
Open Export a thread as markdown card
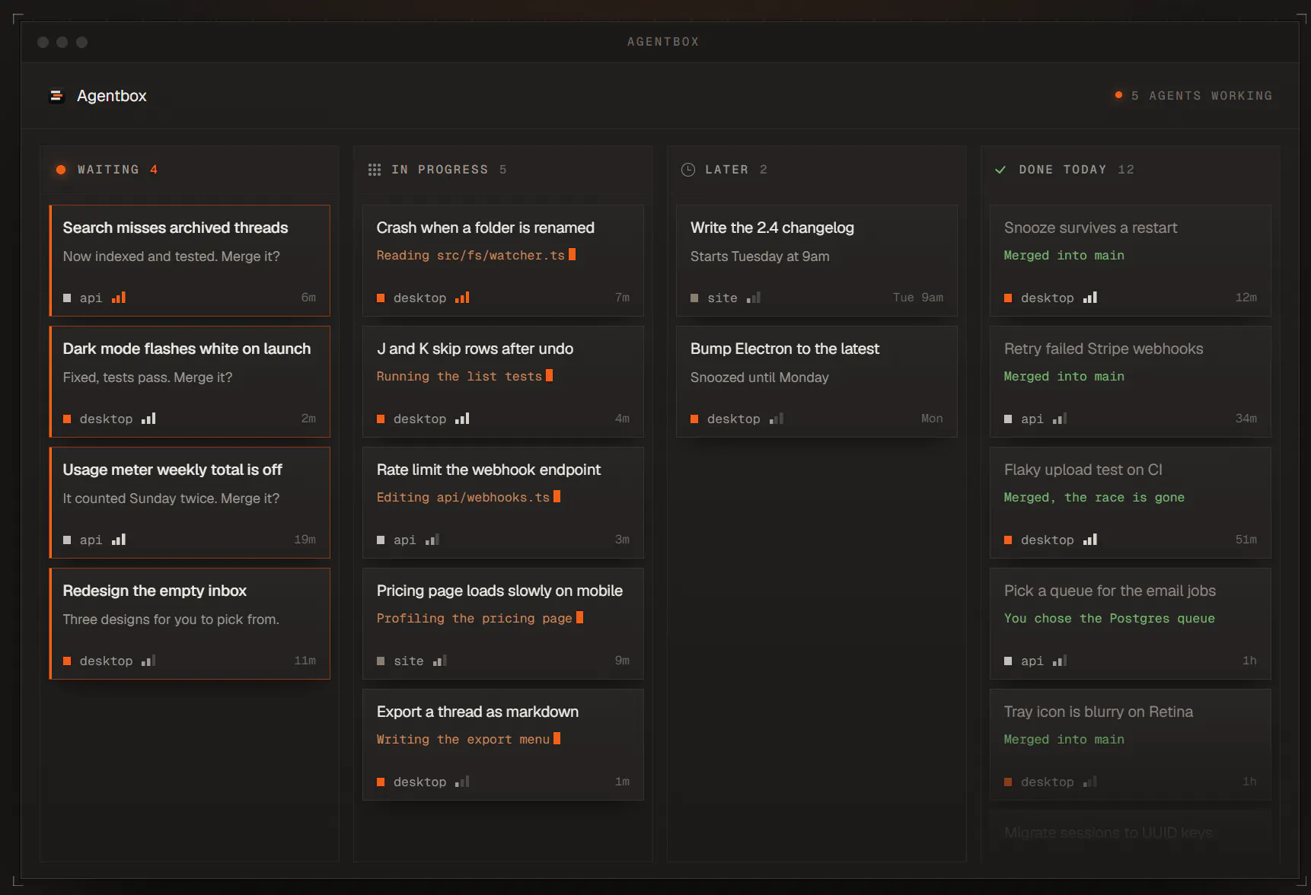pos(503,744)
